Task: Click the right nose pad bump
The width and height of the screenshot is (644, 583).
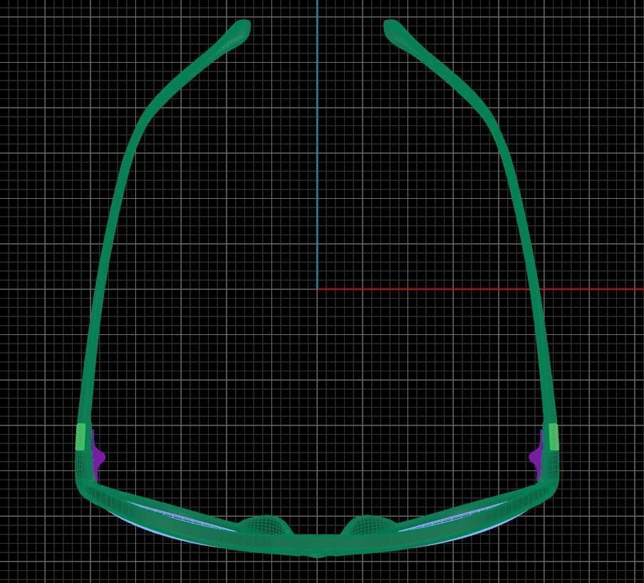Action: (x=368, y=525)
